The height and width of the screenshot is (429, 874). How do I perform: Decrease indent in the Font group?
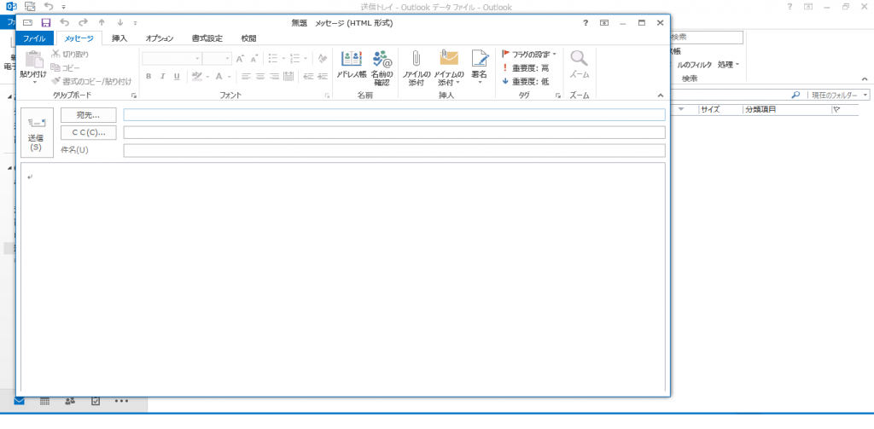[x=308, y=76]
